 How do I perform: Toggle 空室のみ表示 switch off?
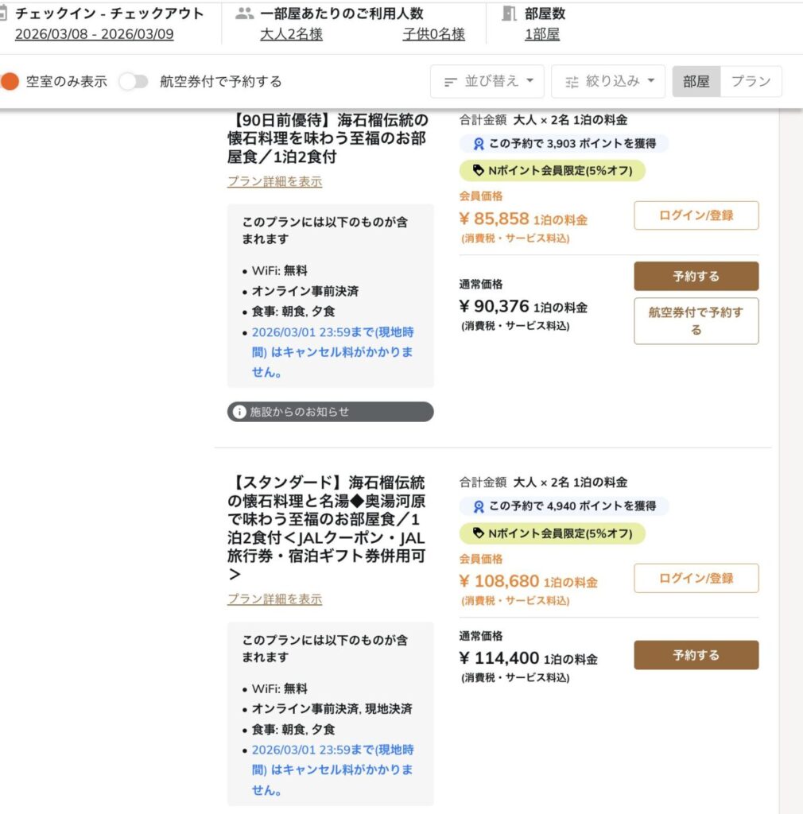10,81
